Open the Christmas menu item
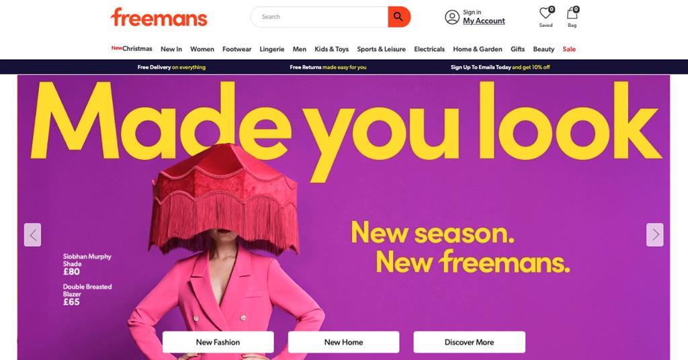 pyautogui.click(x=132, y=48)
